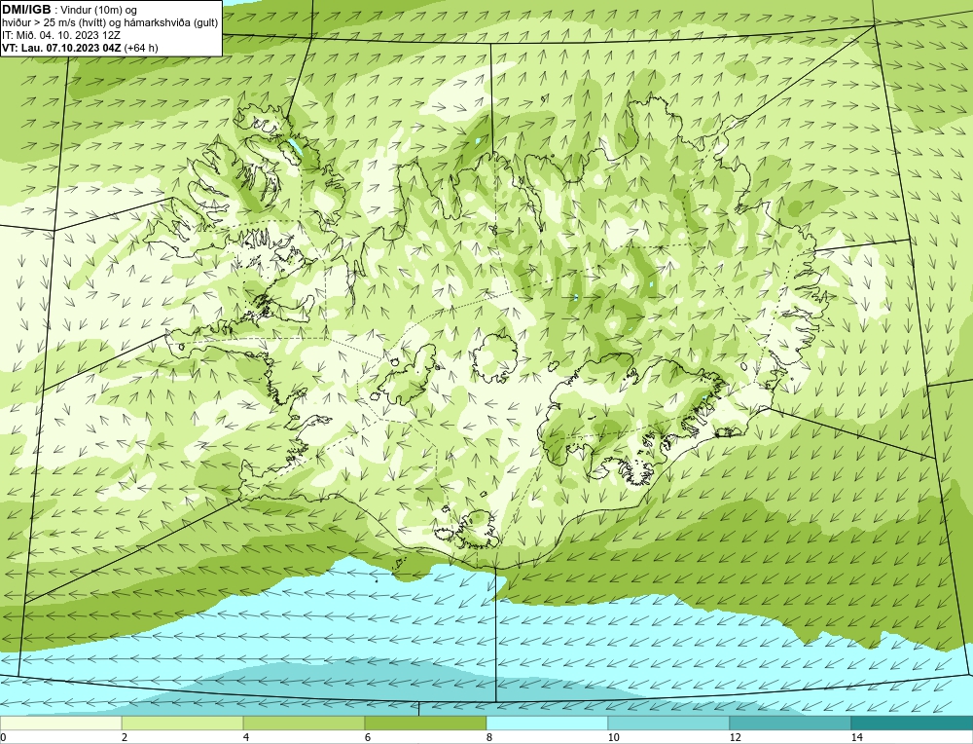The height and width of the screenshot is (744, 973).
Task: Click the legend value label '10'
Action: tap(613, 737)
